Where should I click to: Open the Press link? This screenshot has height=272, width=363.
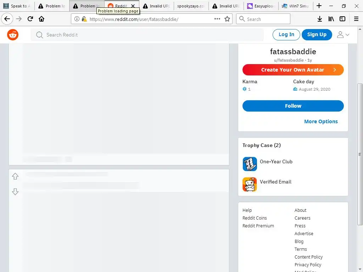[x=300, y=226]
